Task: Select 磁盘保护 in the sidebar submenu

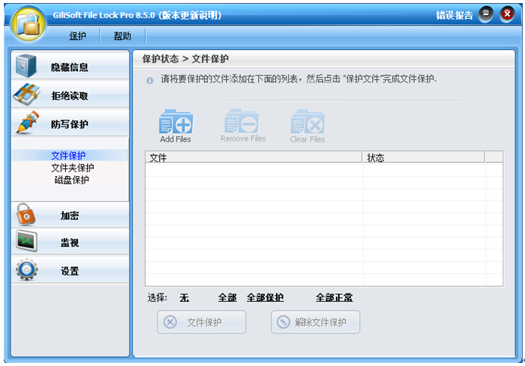Action: coord(72,180)
